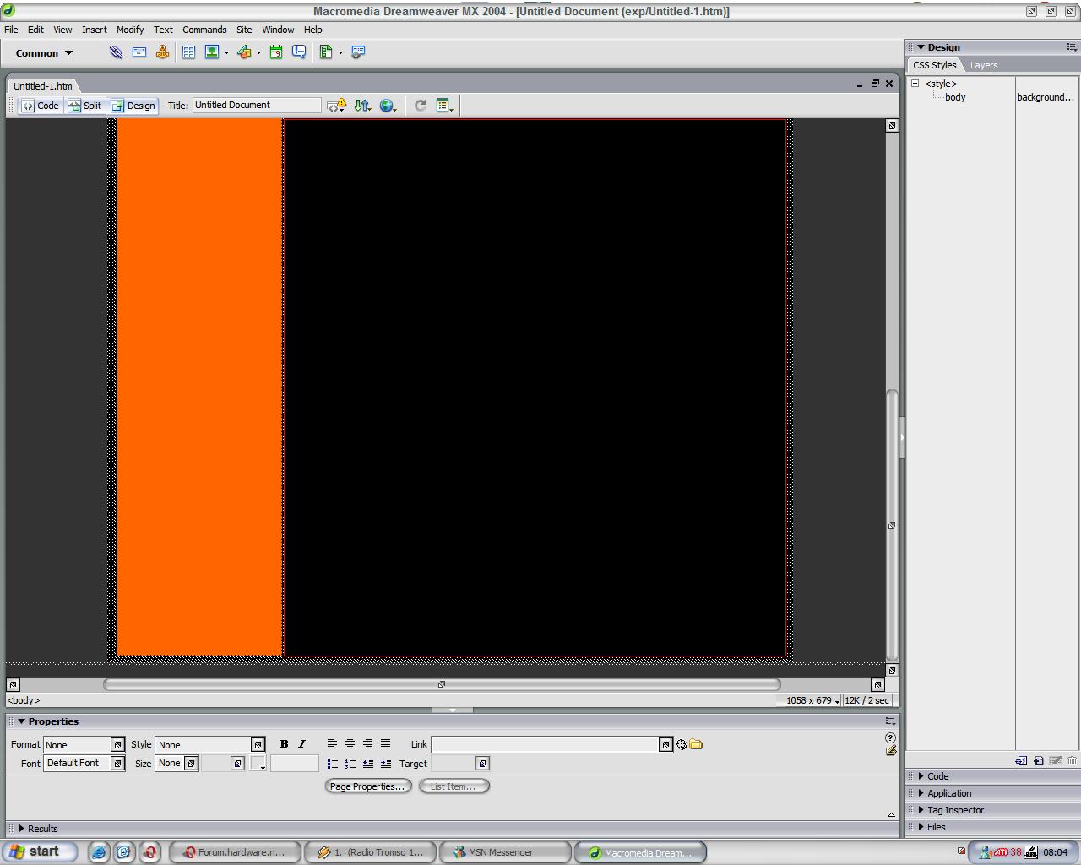
Task: Open the Modify menu
Action: [x=130, y=30]
